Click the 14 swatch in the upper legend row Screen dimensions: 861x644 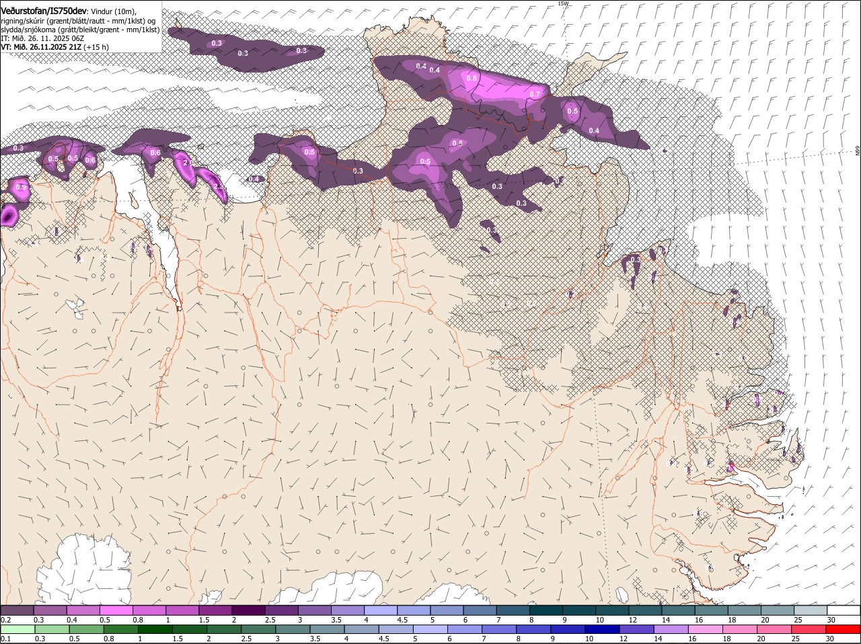tap(678, 610)
